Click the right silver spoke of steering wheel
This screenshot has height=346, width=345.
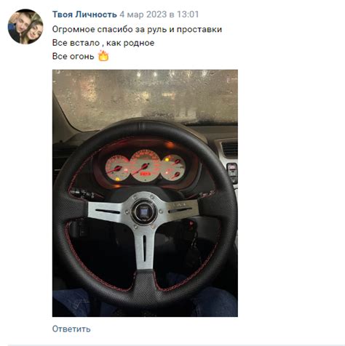click(179, 210)
